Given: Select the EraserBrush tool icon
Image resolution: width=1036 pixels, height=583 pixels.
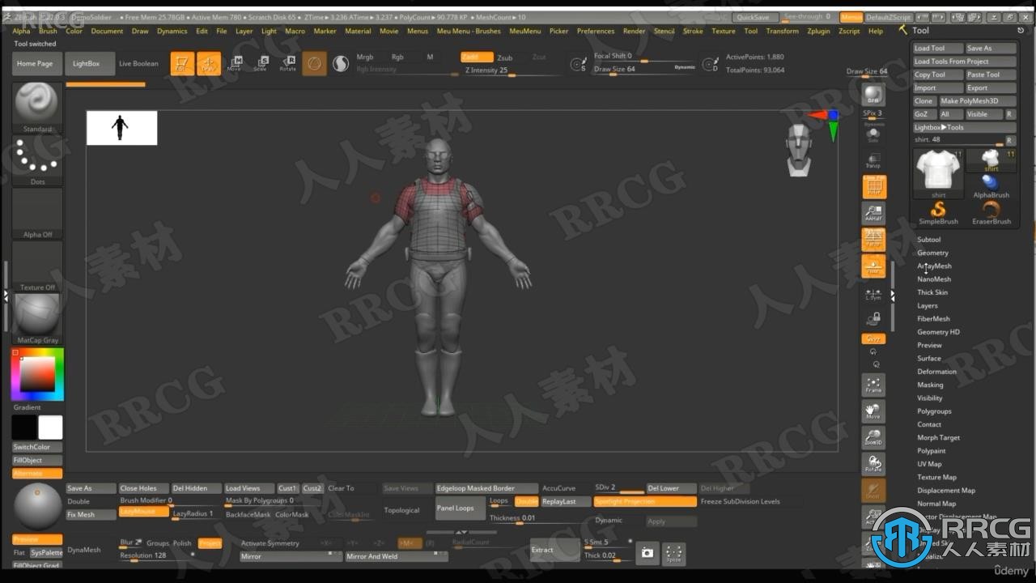Looking at the screenshot, I should 991,213.
